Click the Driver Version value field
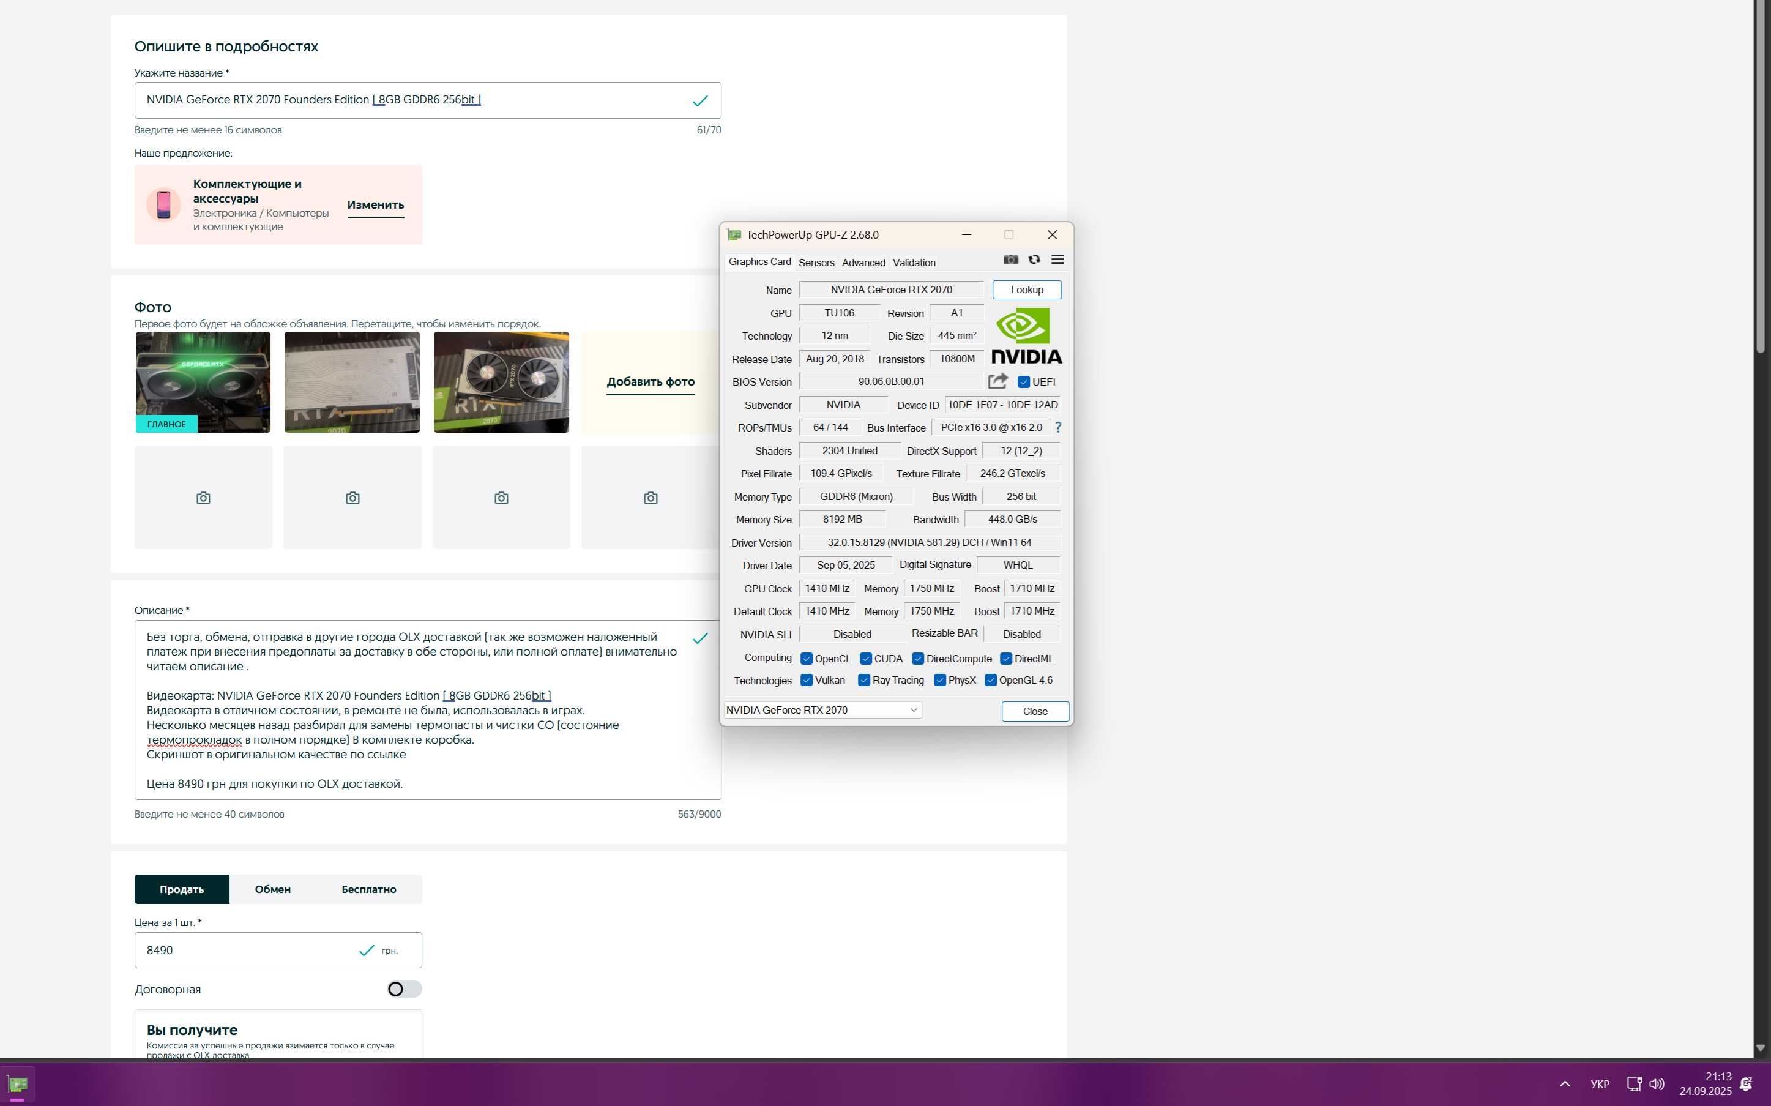The image size is (1771, 1106). point(930,543)
